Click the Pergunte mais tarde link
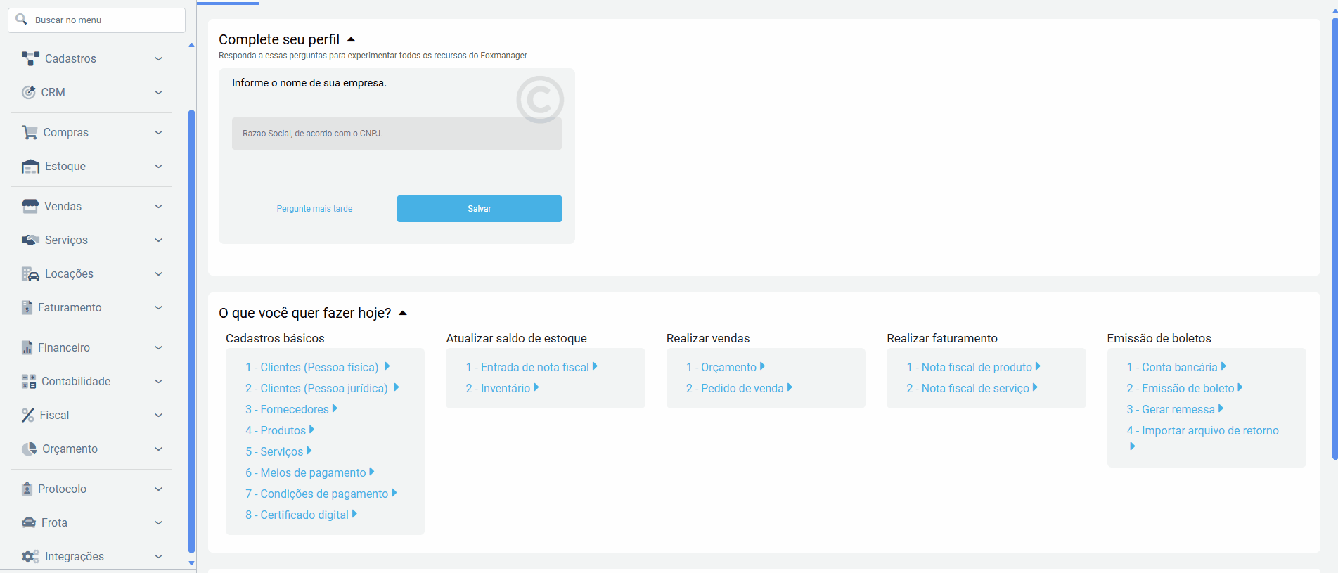Viewport: 1338px width, 573px height. (x=314, y=209)
